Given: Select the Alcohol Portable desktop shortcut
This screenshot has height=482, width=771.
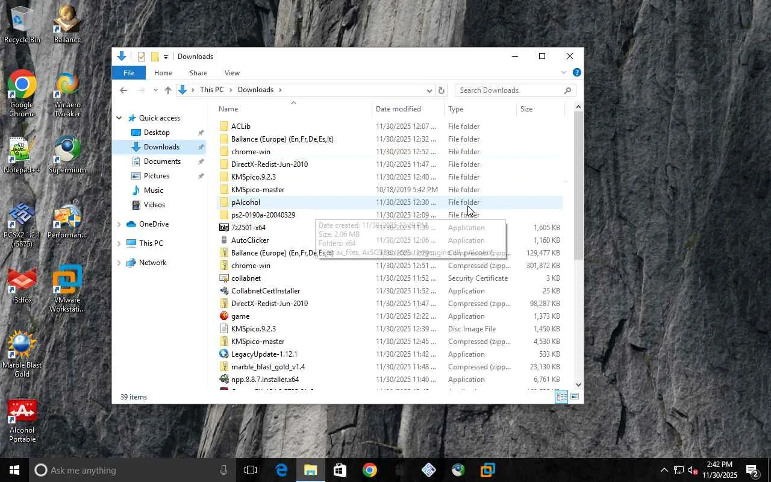Looking at the screenshot, I should (22, 420).
